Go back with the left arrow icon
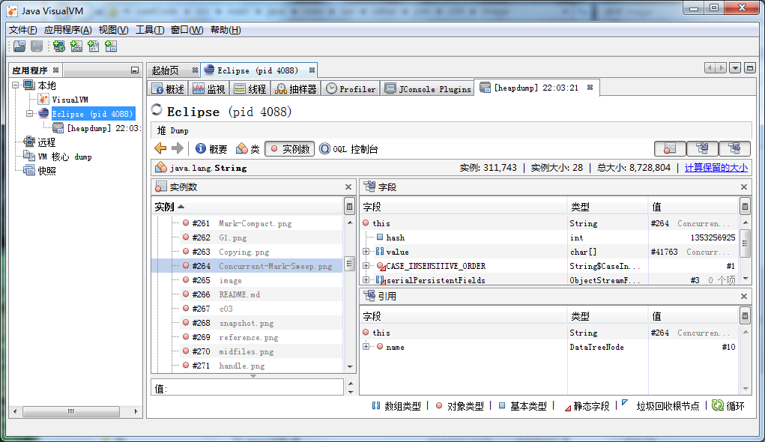 pyautogui.click(x=160, y=148)
